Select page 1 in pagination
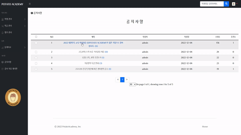The width and height of the screenshot is (241, 135). pyautogui.click(x=122, y=79)
